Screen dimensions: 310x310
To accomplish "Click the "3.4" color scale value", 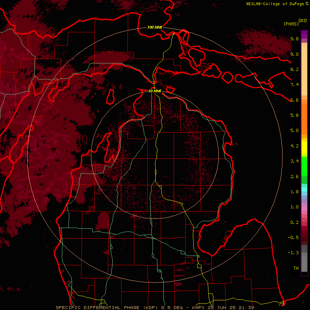I will (x=294, y=161).
